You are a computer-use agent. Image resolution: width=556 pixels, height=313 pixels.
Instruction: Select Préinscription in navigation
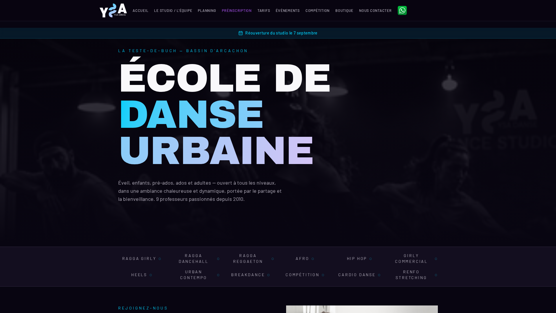coord(237,10)
